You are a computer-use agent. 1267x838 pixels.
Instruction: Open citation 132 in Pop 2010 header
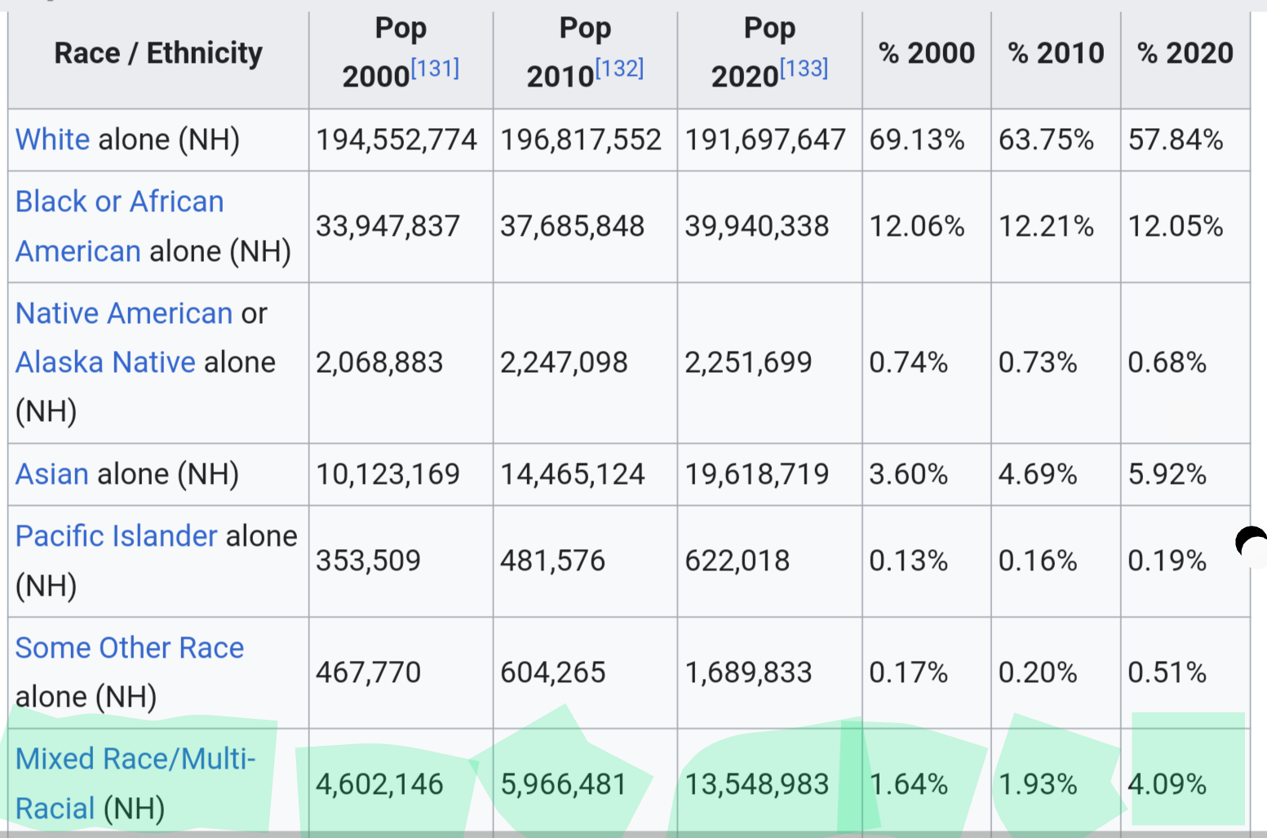(x=619, y=68)
